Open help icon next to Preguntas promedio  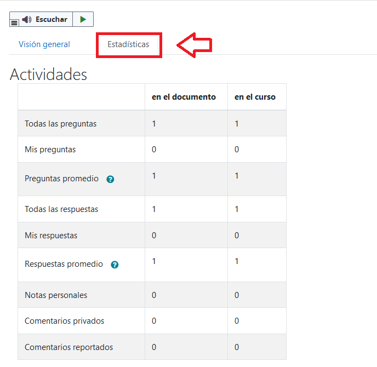click(x=110, y=179)
